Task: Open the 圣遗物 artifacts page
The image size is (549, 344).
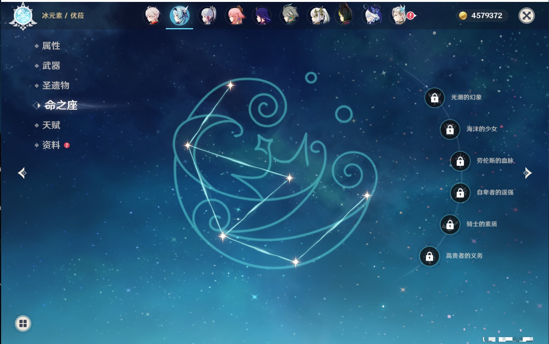Action: click(56, 86)
